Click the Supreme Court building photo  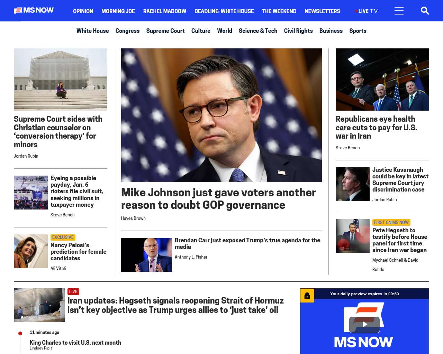click(x=61, y=80)
